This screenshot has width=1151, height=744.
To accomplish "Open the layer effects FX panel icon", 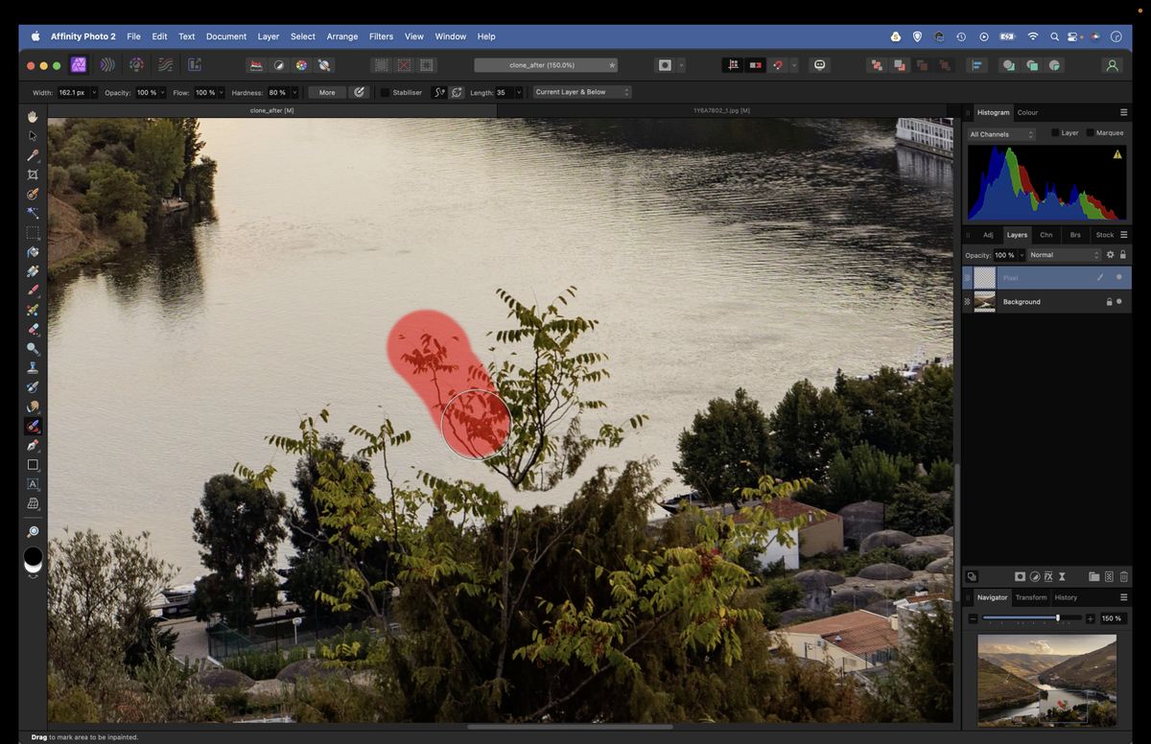I will pos(1047,576).
